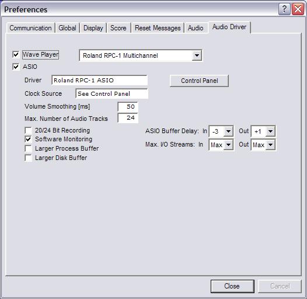This screenshot has width=307, height=299.
Task: Uncheck Software Monitoring option
Action: click(x=28, y=139)
